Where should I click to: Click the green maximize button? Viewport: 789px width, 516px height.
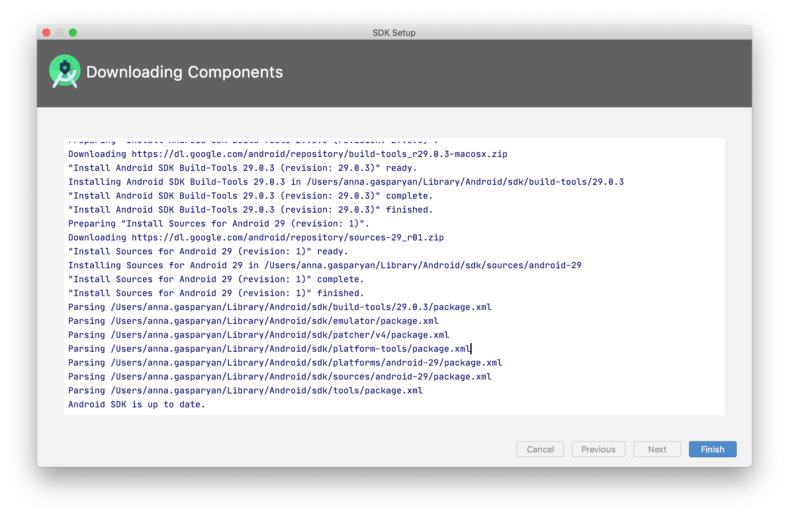pos(73,32)
